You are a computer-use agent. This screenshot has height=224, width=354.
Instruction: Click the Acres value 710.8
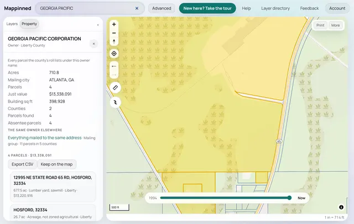pyautogui.click(x=54, y=72)
